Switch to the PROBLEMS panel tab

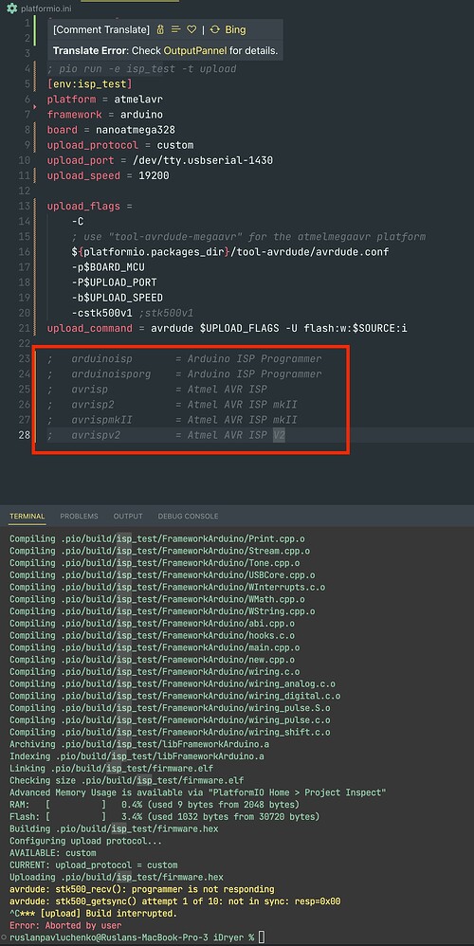[x=79, y=517]
